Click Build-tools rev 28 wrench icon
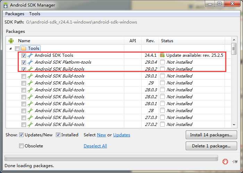The height and width of the screenshot is (173, 243). pos(30,111)
